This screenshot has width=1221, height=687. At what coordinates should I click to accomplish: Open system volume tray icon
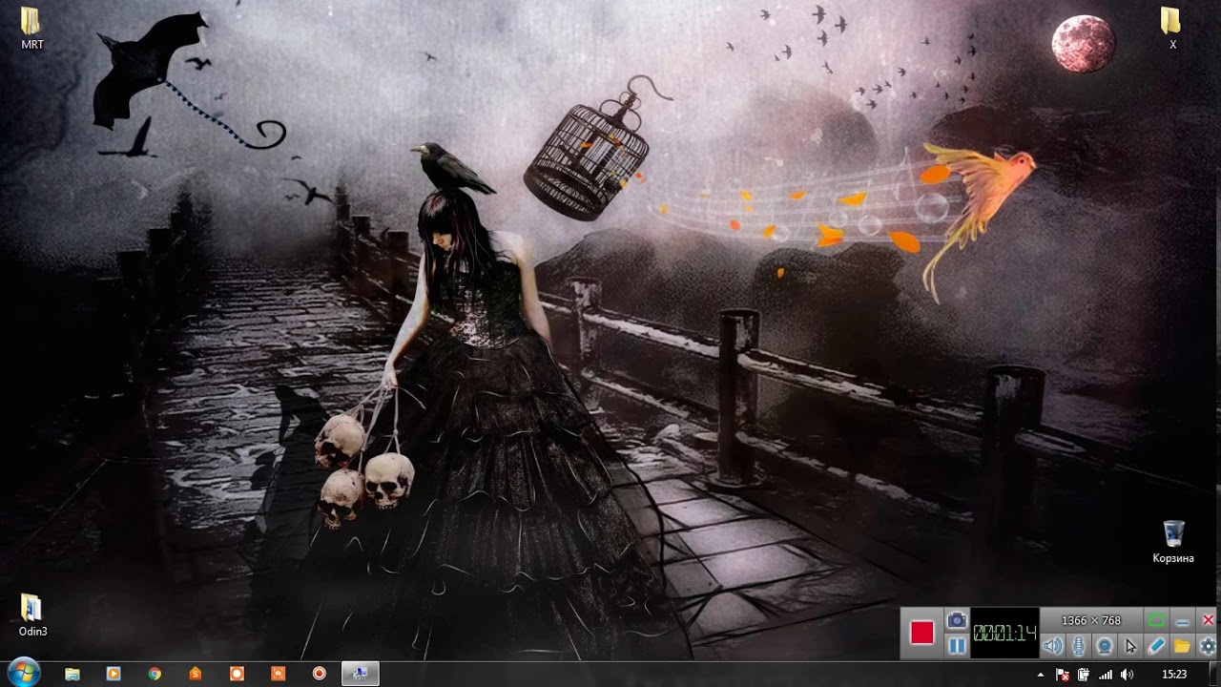pos(1127,675)
